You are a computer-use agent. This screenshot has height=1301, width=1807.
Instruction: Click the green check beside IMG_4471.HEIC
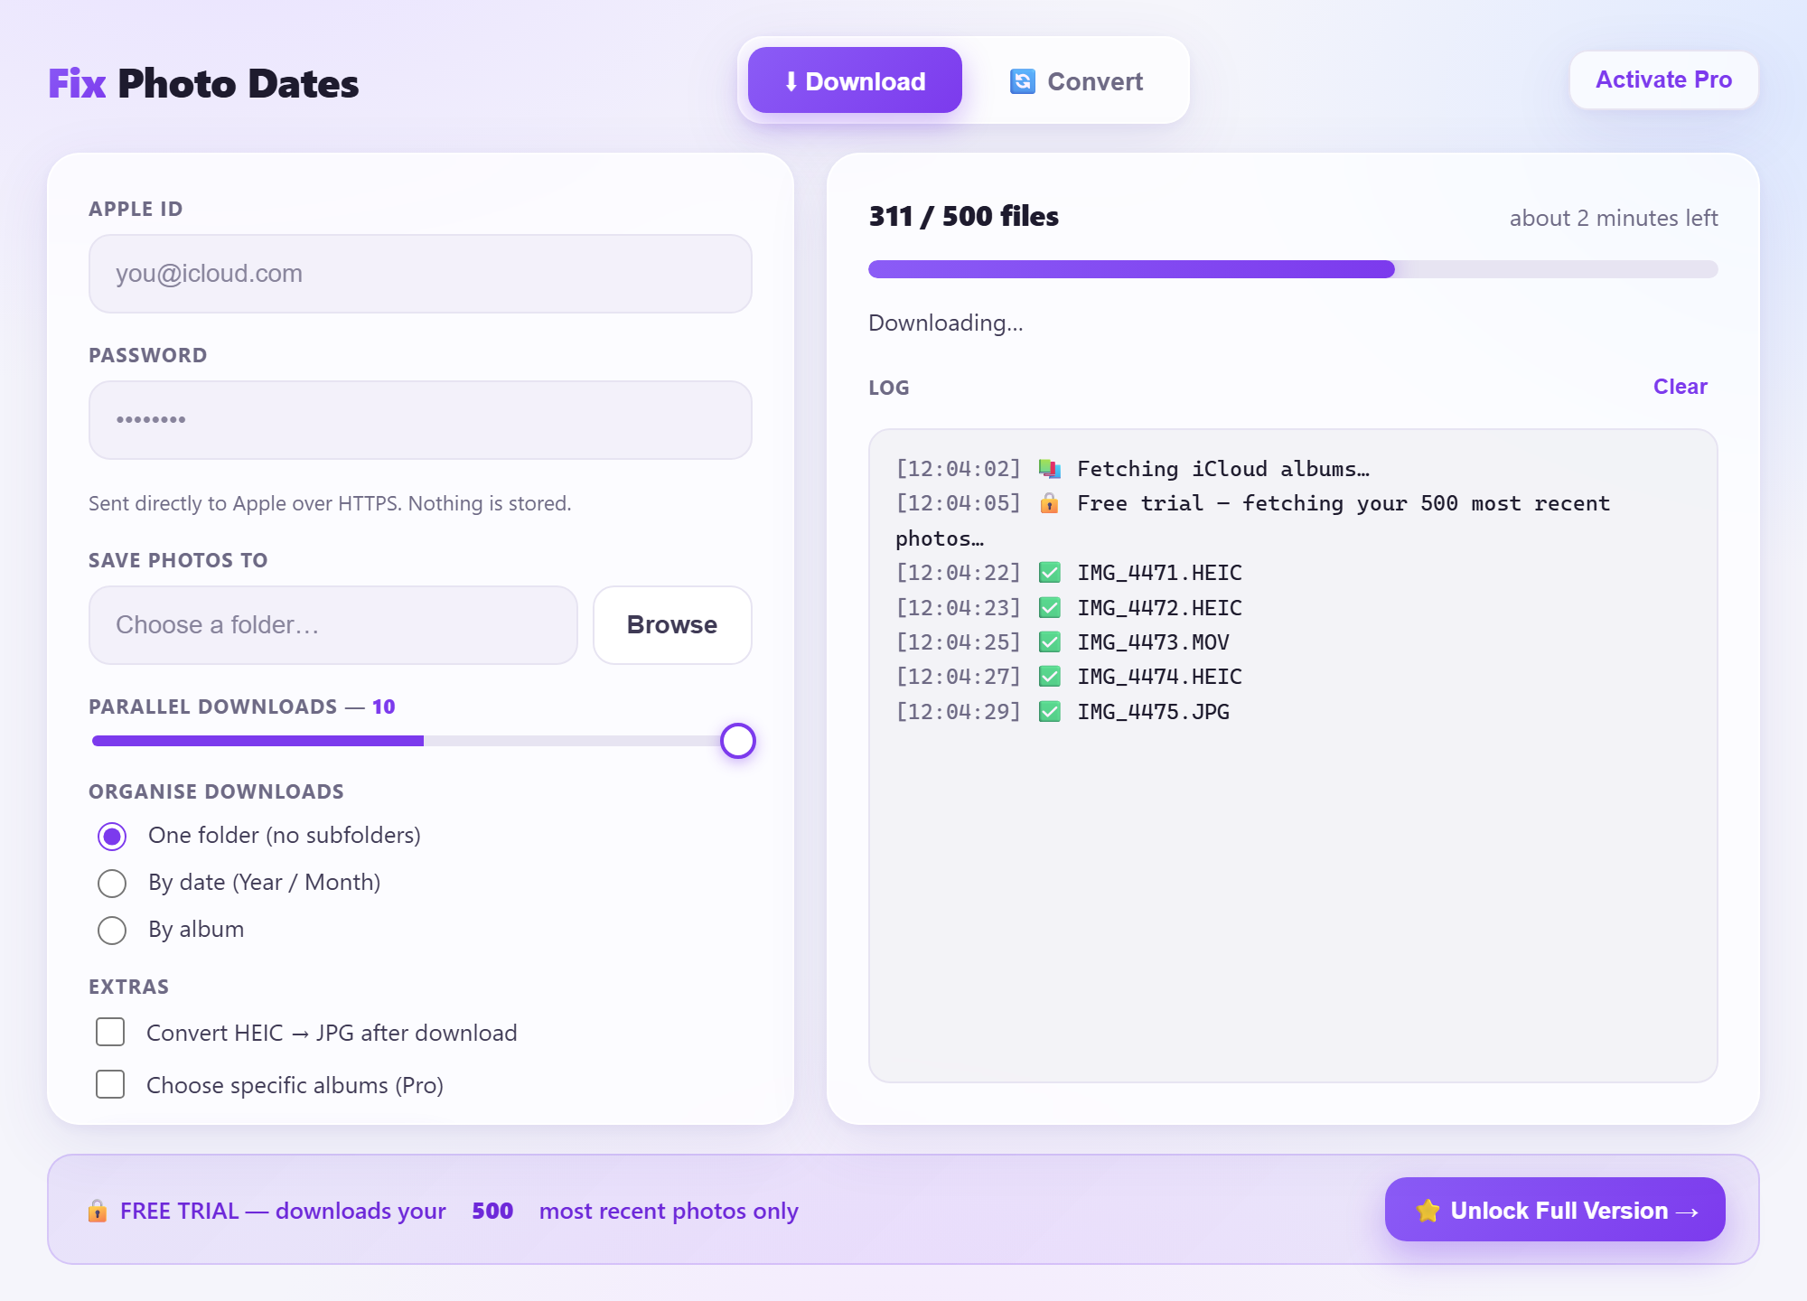tap(1049, 573)
